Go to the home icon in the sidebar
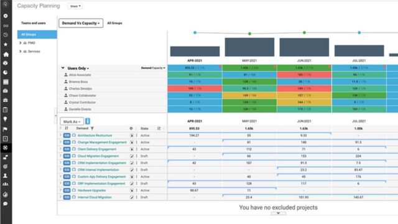 click(6, 54)
